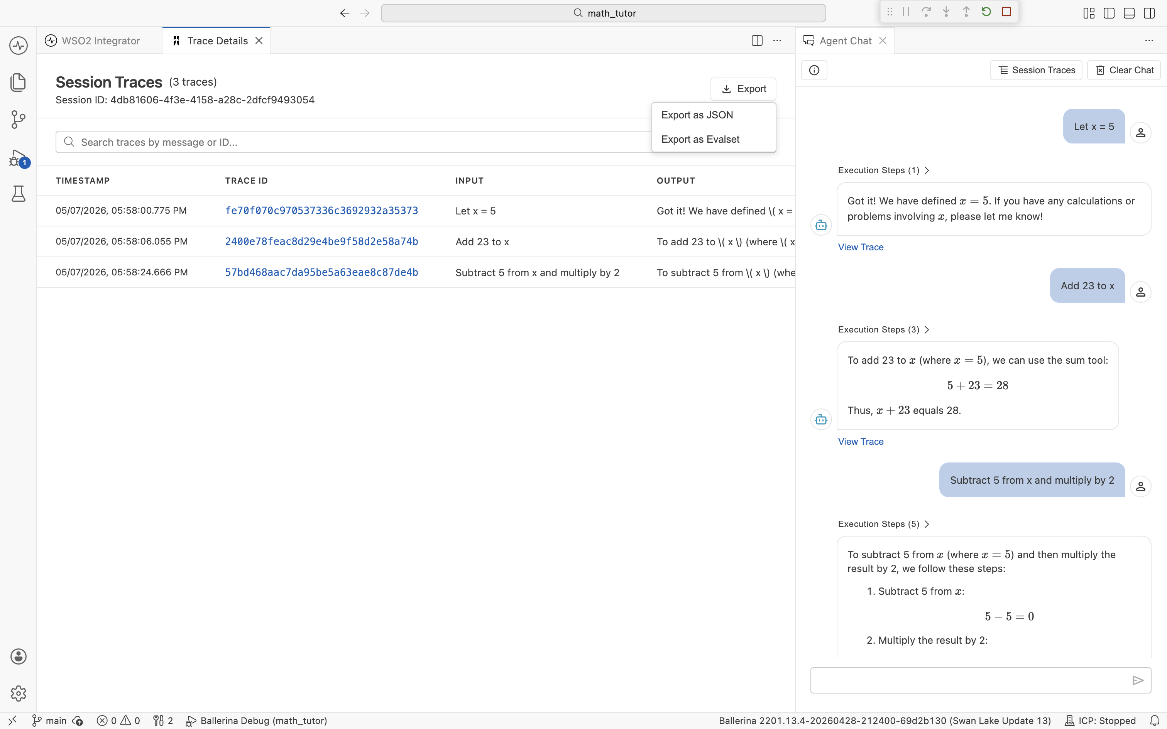Open the Source Control view
The width and height of the screenshot is (1167, 729).
[x=18, y=120]
